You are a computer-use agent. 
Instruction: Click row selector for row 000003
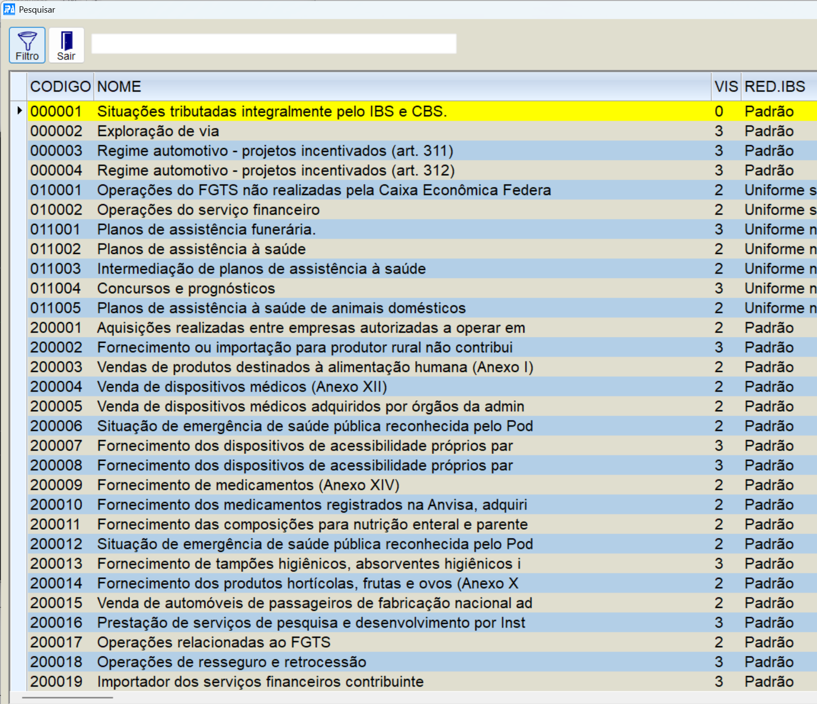(19, 151)
